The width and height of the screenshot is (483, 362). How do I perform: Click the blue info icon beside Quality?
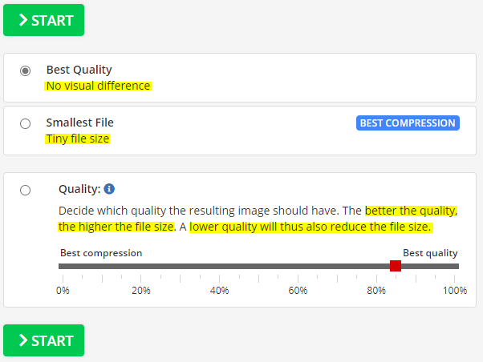110,189
